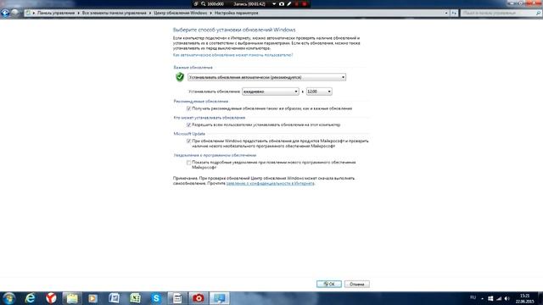543x305 pixels.
Task: Click the refresh button beside the address bar
Action: click(x=454, y=13)
